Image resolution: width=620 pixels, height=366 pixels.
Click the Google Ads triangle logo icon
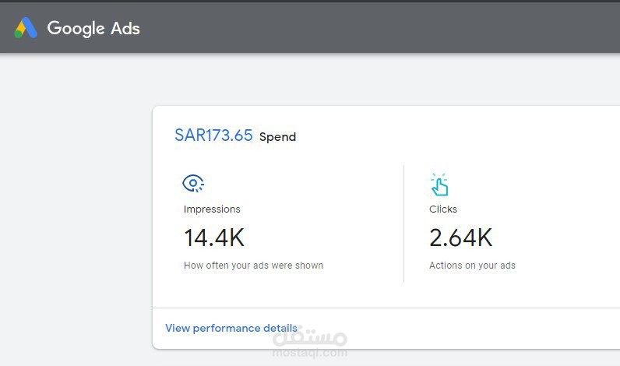pos(26,28)
